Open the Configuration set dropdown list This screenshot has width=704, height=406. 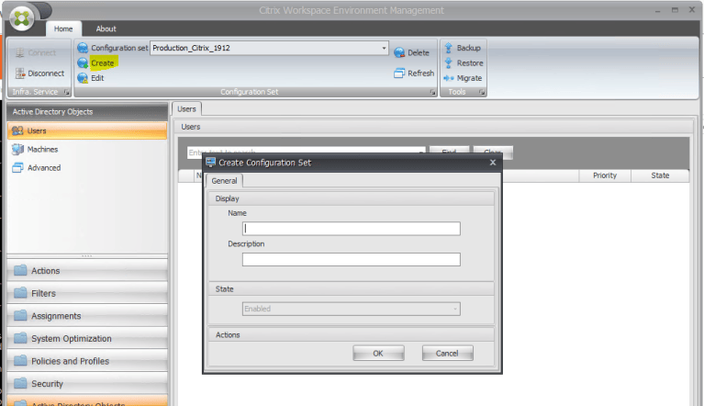(384, 48)
